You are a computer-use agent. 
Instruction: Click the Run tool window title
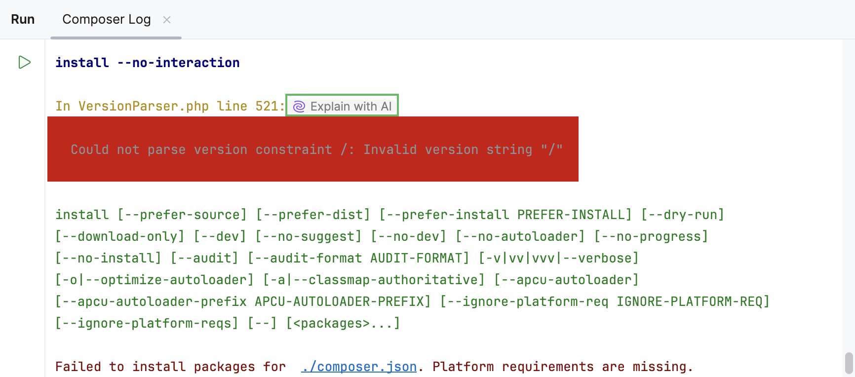pos(23,19)
